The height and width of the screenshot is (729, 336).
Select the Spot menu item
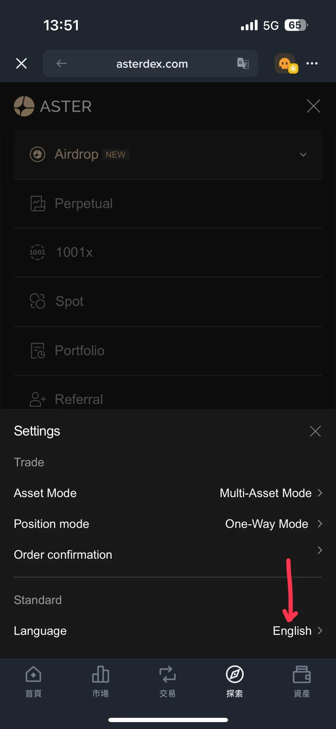[x=70, y=301]
